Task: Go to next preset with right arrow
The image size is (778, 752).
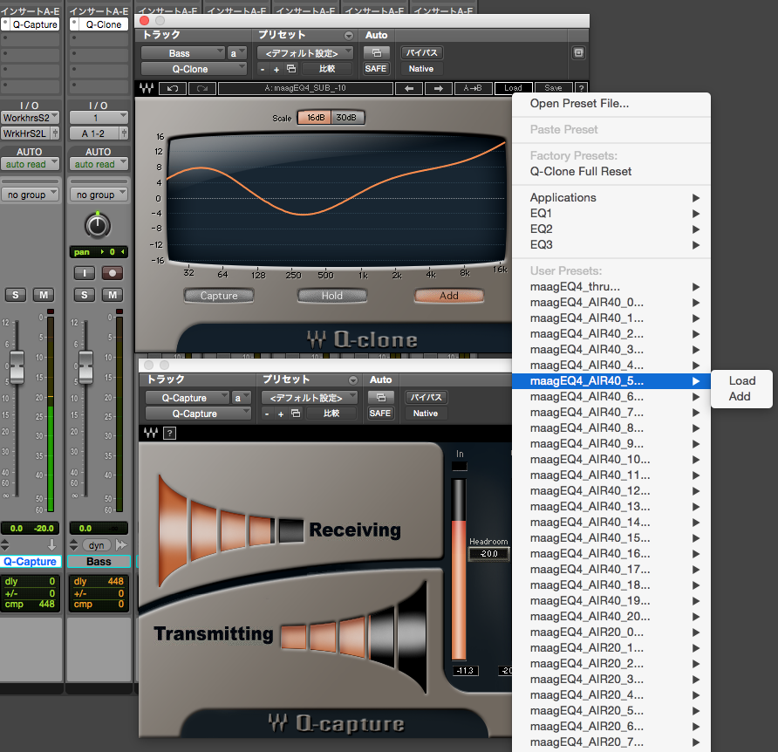Action: point(439,88)
